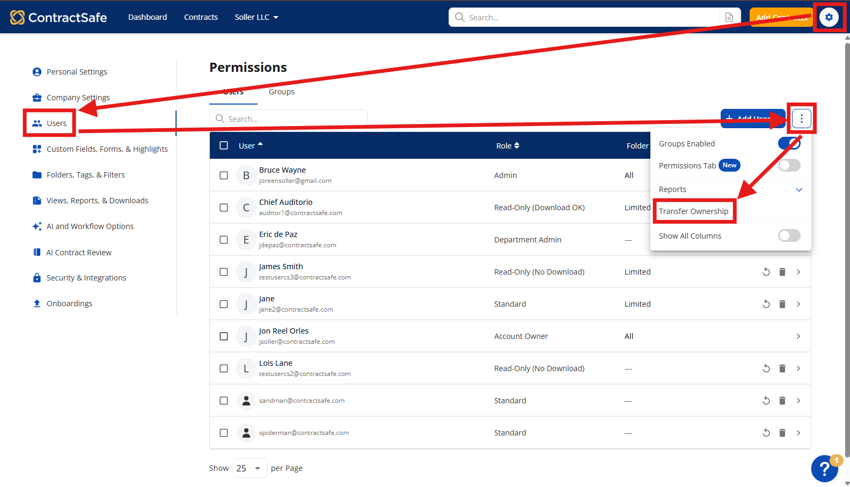Check the box for Chief Auditorio

point(224,208)
